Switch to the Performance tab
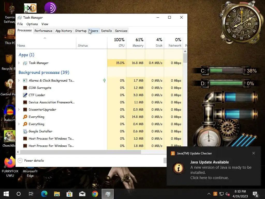Viewport: 265px width, 199px height. pos(43,31)
